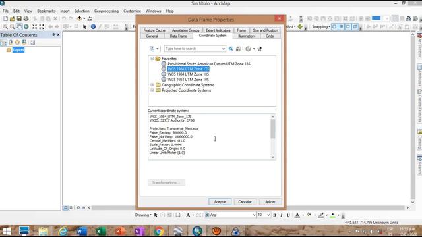Open Table Of Contents Options icon
The width and height of the screenshot is (422, 237).
(x=32, y=42)
